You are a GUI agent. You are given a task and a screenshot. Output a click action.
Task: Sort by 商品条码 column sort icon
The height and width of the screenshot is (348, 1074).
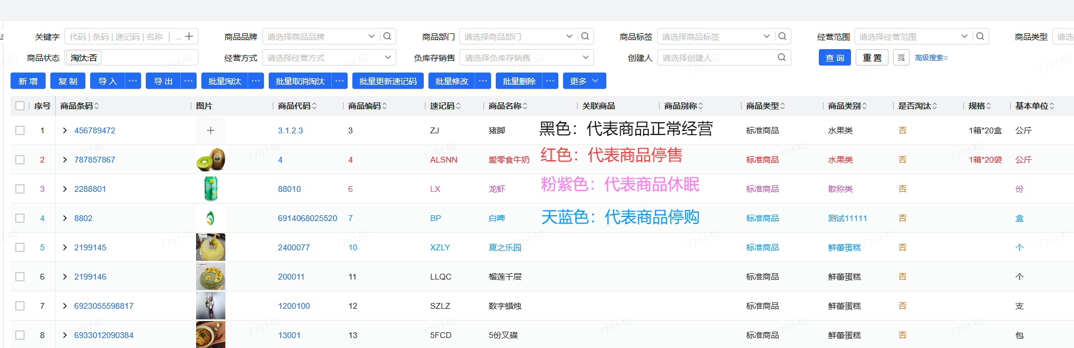[x=97, y=106]
